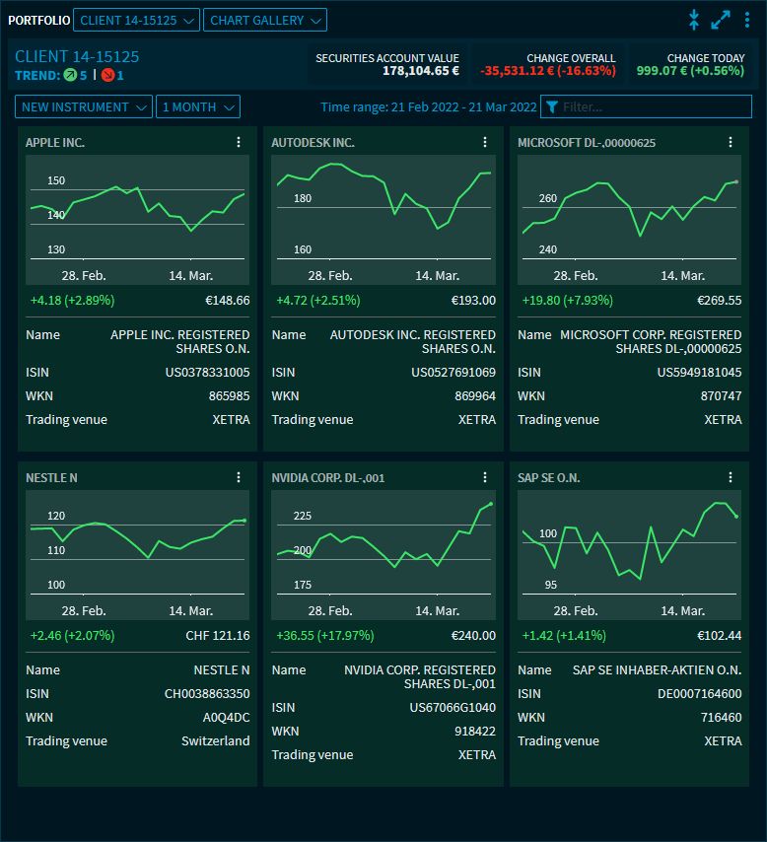The image size is (767, 842).
Task: Click the SAP SE O.N. card title
Action: [549, 478]
